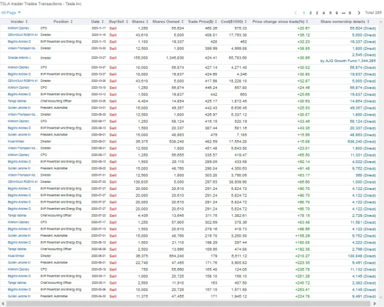Click the vertical scrollbar up arrow
This screenshot has height=307, width=384.
click(381, 22)
